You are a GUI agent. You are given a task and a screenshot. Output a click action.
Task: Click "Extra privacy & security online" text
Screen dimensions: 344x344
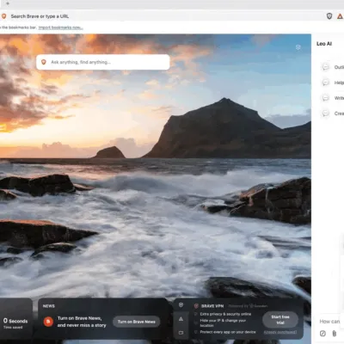225,314
